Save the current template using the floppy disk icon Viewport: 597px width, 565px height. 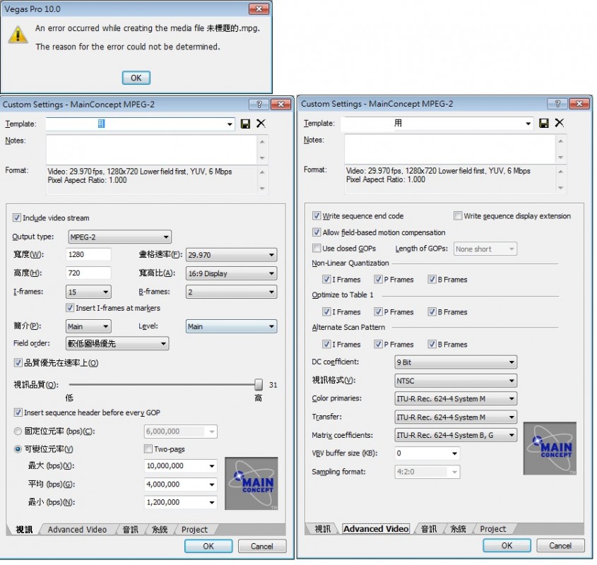point(246,123)
